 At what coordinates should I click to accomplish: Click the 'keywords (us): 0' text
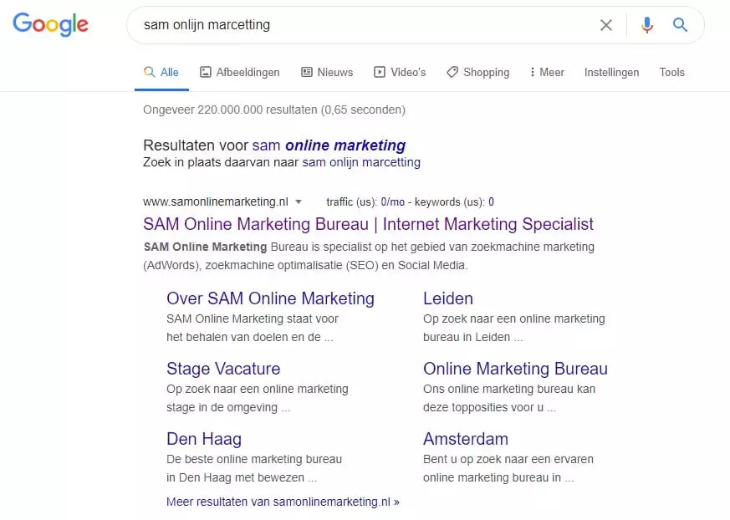pyautogui.click(x=454, y=202)
